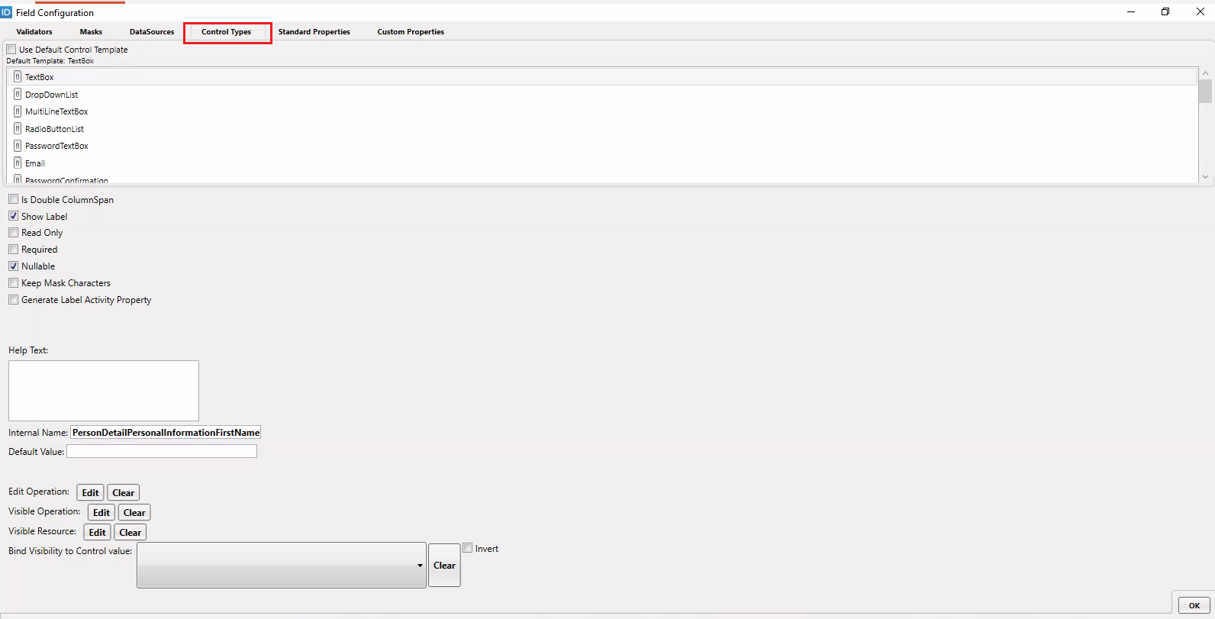Select Email in the control types list
The image size is (1215, 619).
(x=603, y=163)
